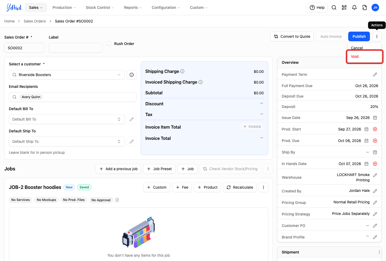The width and height of the screenshot is (386, 261).
Task: Click Convert to Quote
Action: click(292, 36)
